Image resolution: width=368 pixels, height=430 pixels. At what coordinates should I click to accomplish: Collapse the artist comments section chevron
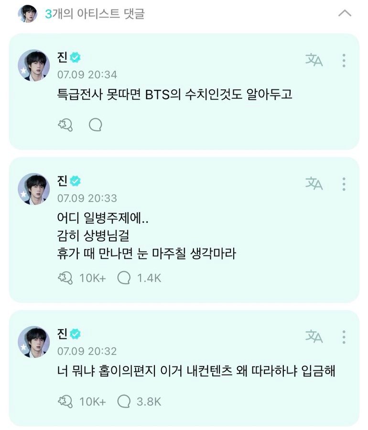click(x=345, y=13)
